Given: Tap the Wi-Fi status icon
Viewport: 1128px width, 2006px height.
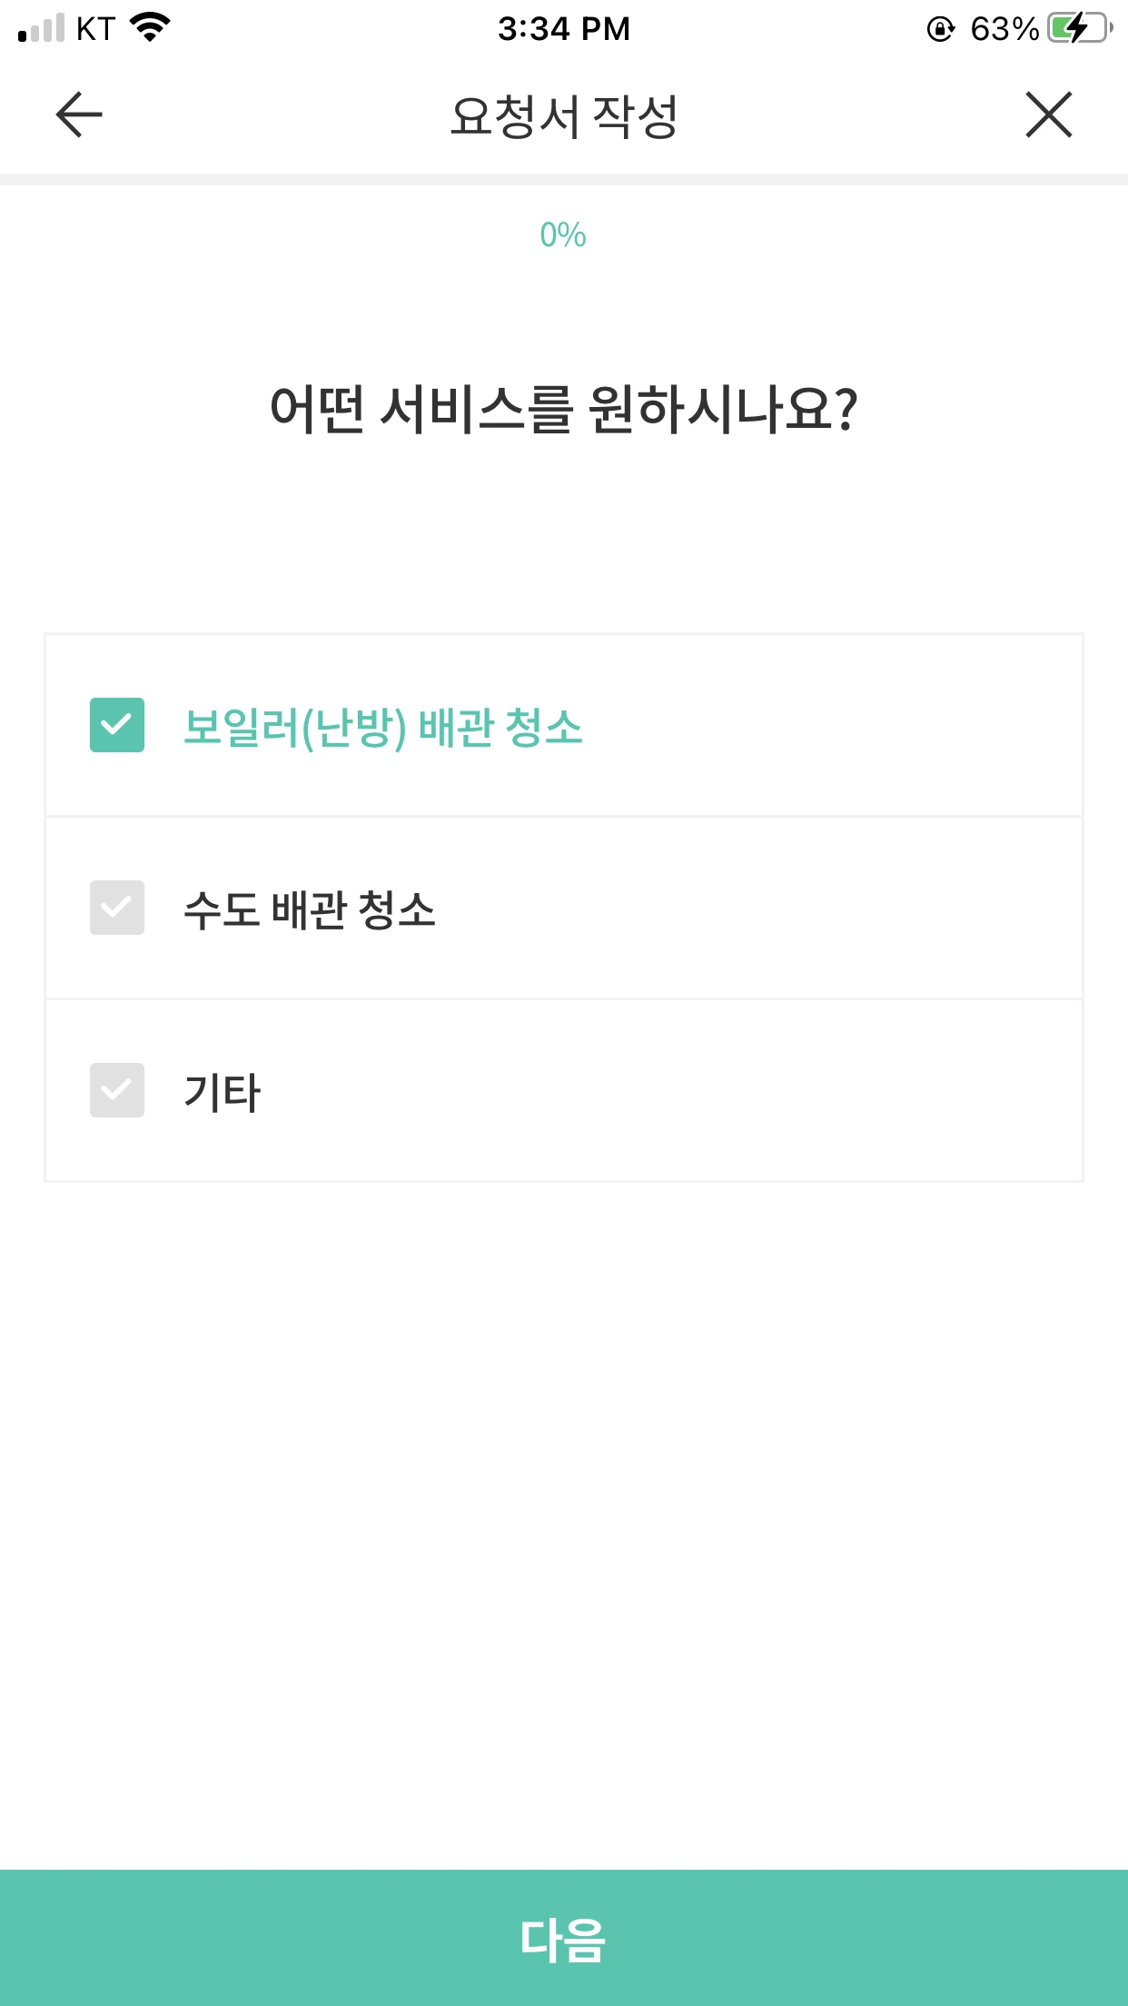Looking at the screenshot, I should tap(151, 27).
